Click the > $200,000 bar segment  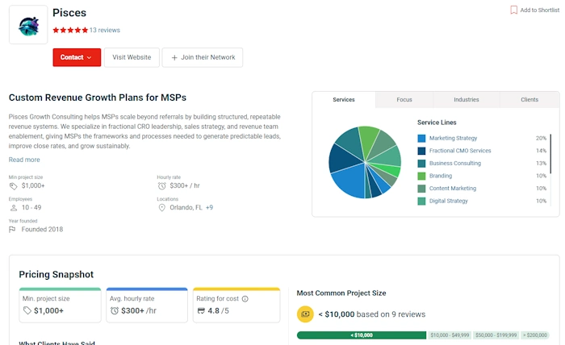[535, 335]
